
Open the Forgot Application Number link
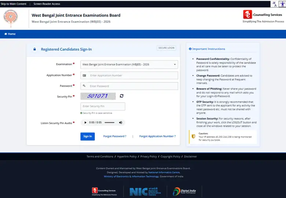click(x=157, y=136)
